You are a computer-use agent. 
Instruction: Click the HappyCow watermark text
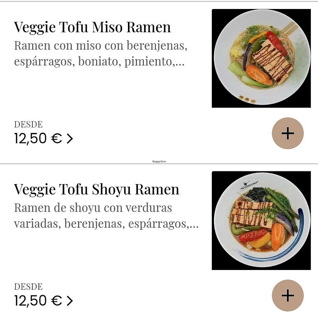(x=159, y=161)
